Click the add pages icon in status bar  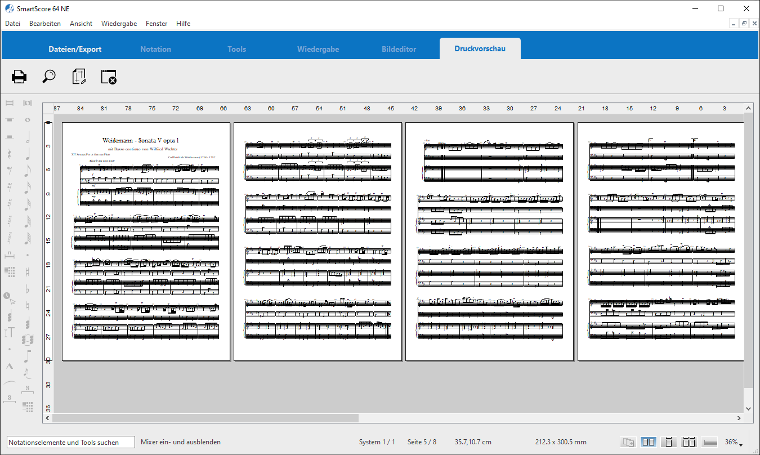point(629,442)
